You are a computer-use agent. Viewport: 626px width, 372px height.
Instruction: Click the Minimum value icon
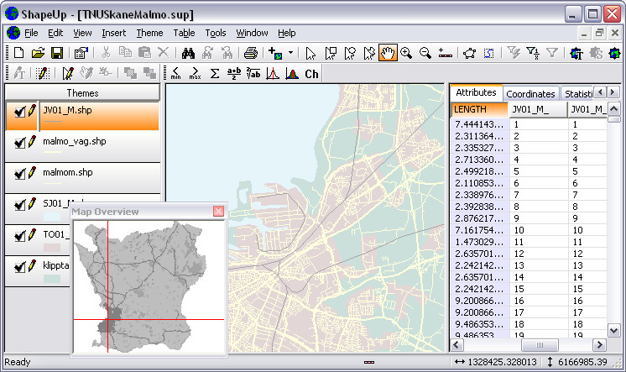(175, 73)
